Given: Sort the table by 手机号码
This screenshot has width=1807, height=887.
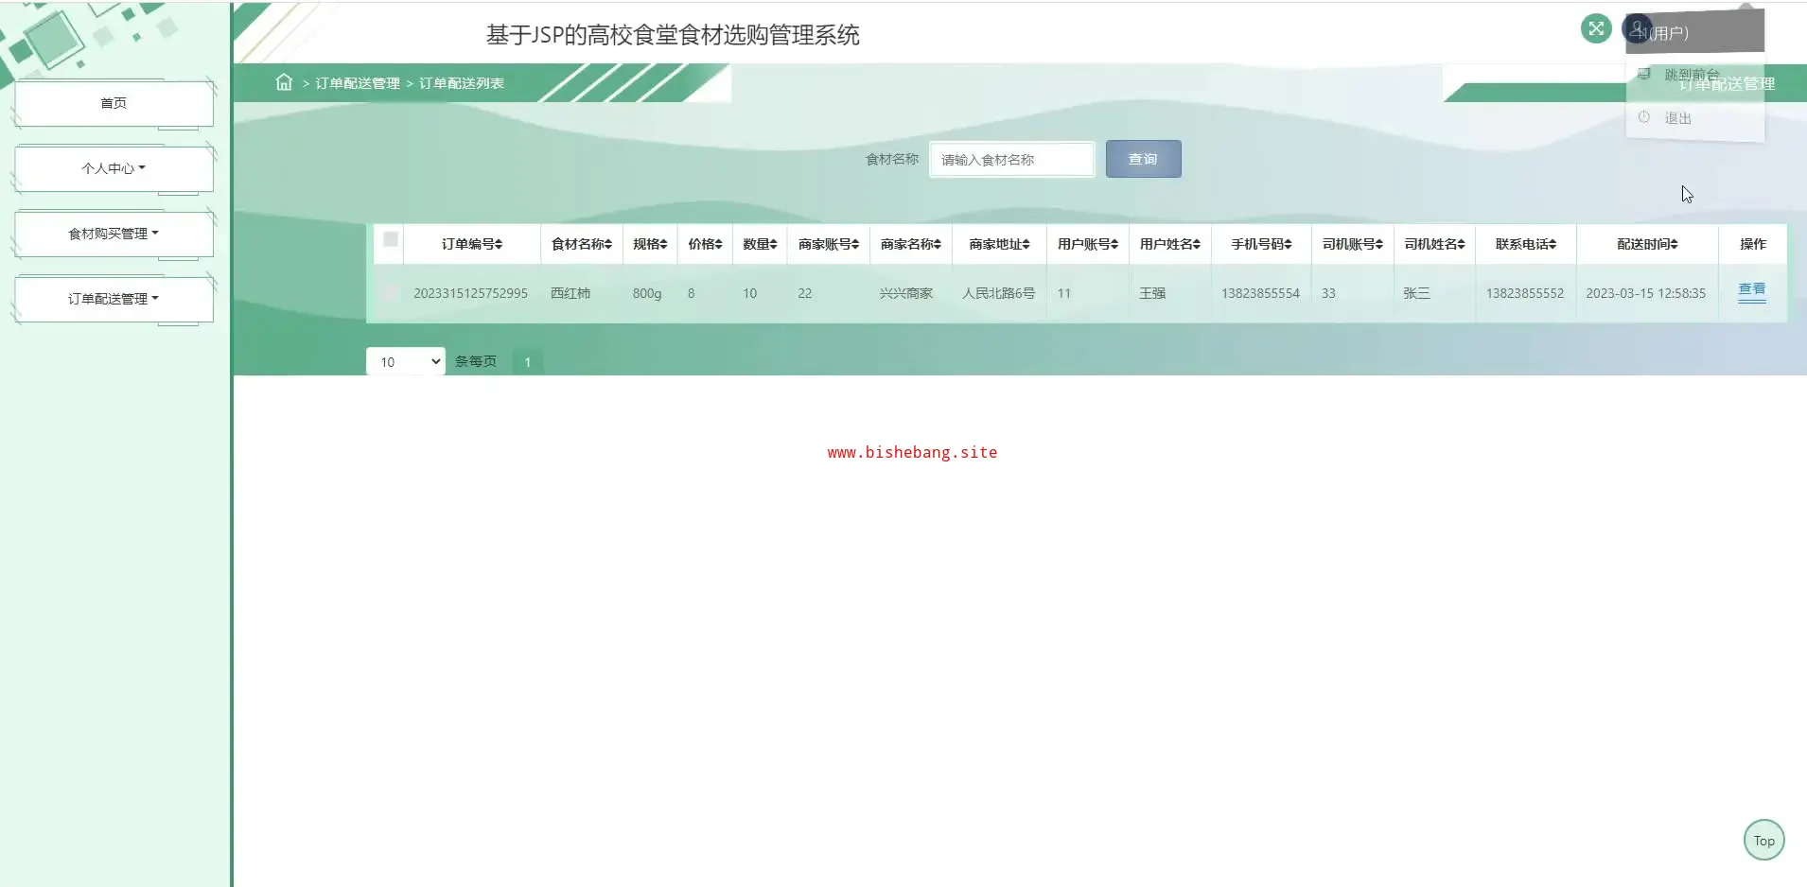Looking at the screenshot, I should tap(1261, 244).
